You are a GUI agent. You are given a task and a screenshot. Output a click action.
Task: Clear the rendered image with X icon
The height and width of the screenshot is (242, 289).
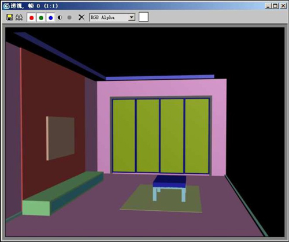point(81,17)
